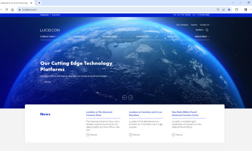
Task: Expand the Industries dropdown
Action: point(202,37)
